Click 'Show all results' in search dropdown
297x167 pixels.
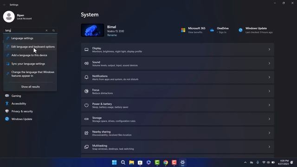click(31, 87)
